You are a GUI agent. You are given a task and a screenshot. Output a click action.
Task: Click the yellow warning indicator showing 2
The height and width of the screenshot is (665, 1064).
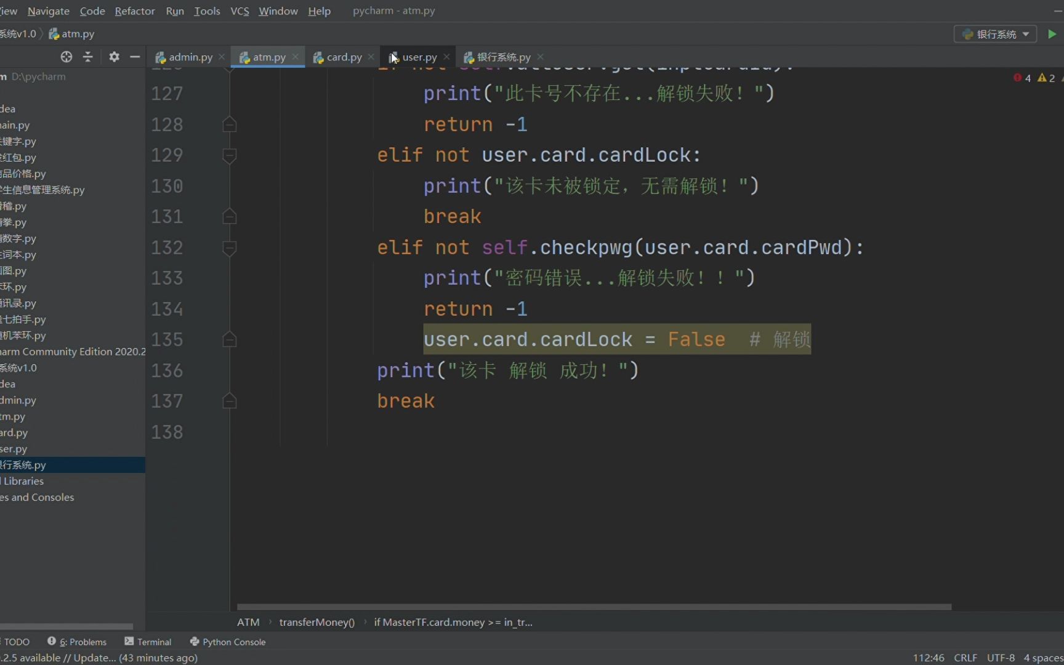(1046, 78)
